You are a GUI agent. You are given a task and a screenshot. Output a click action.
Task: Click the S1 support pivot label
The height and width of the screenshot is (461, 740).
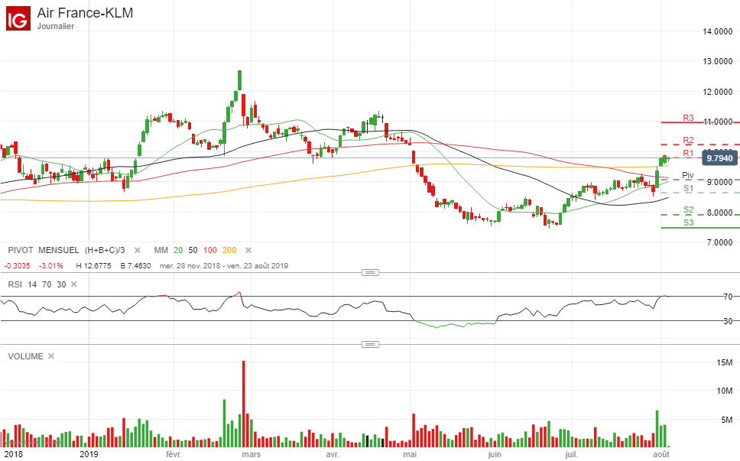(688, 188)
